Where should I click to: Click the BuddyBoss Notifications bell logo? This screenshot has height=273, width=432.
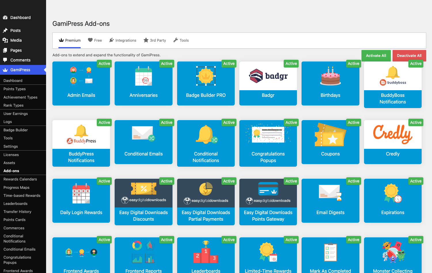(393, 76)
